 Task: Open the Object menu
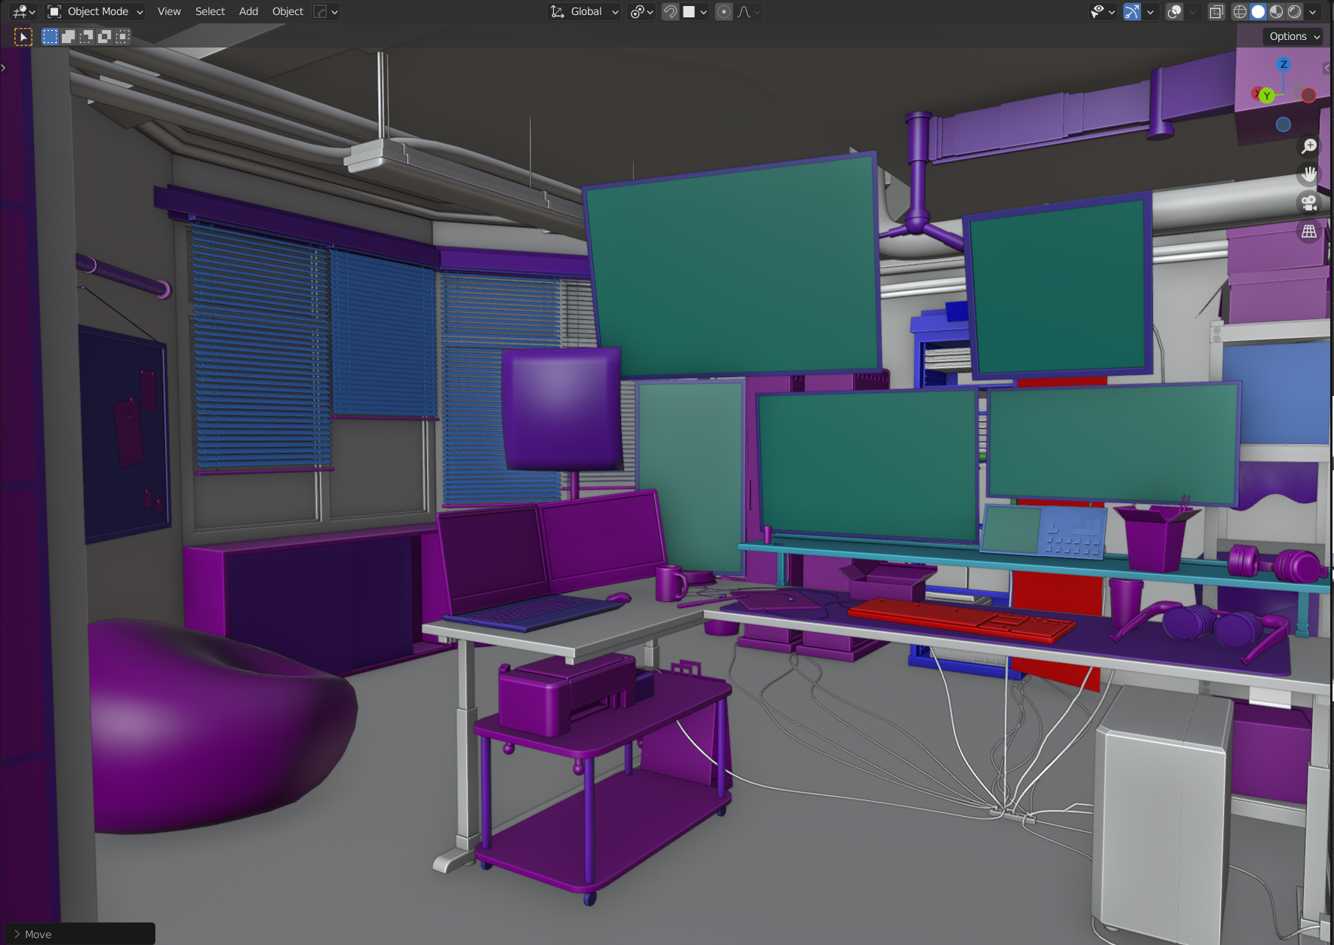(x=287, y=11)
